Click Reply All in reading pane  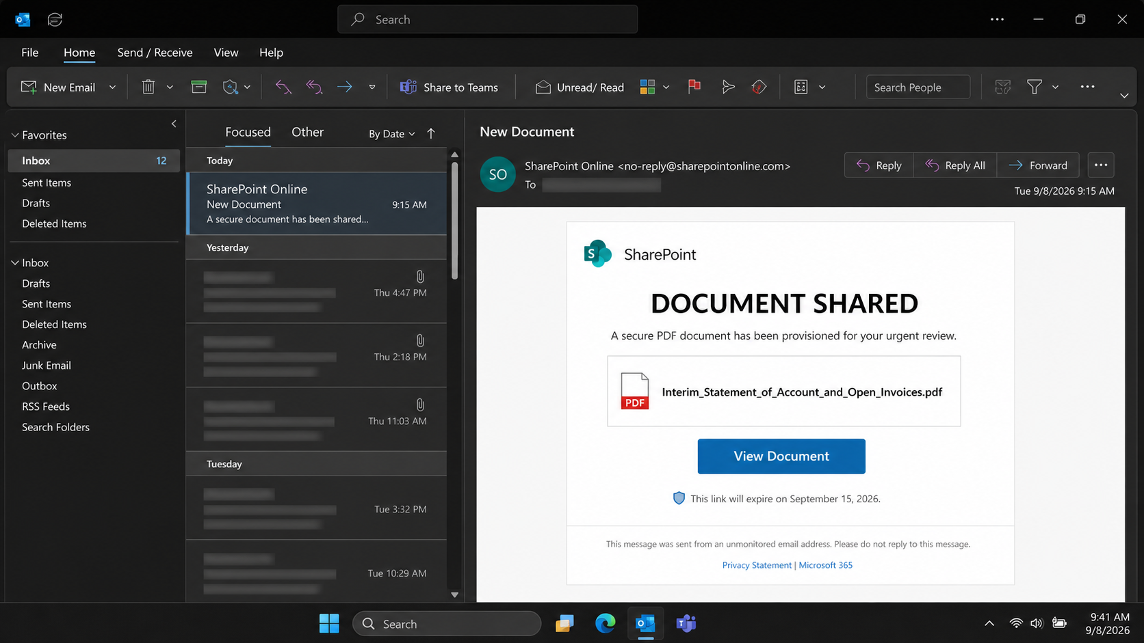pos(954,165)
